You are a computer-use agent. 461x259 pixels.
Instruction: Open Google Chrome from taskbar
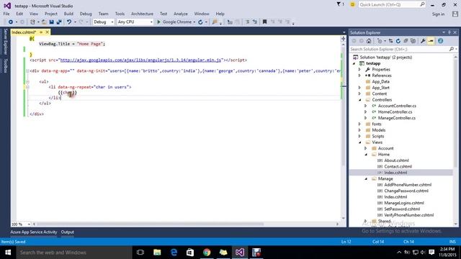(x=207, y=253)
